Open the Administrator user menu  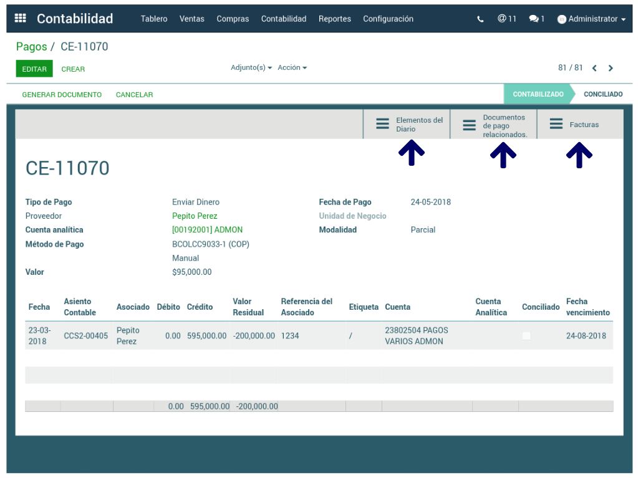click(591, 19)
